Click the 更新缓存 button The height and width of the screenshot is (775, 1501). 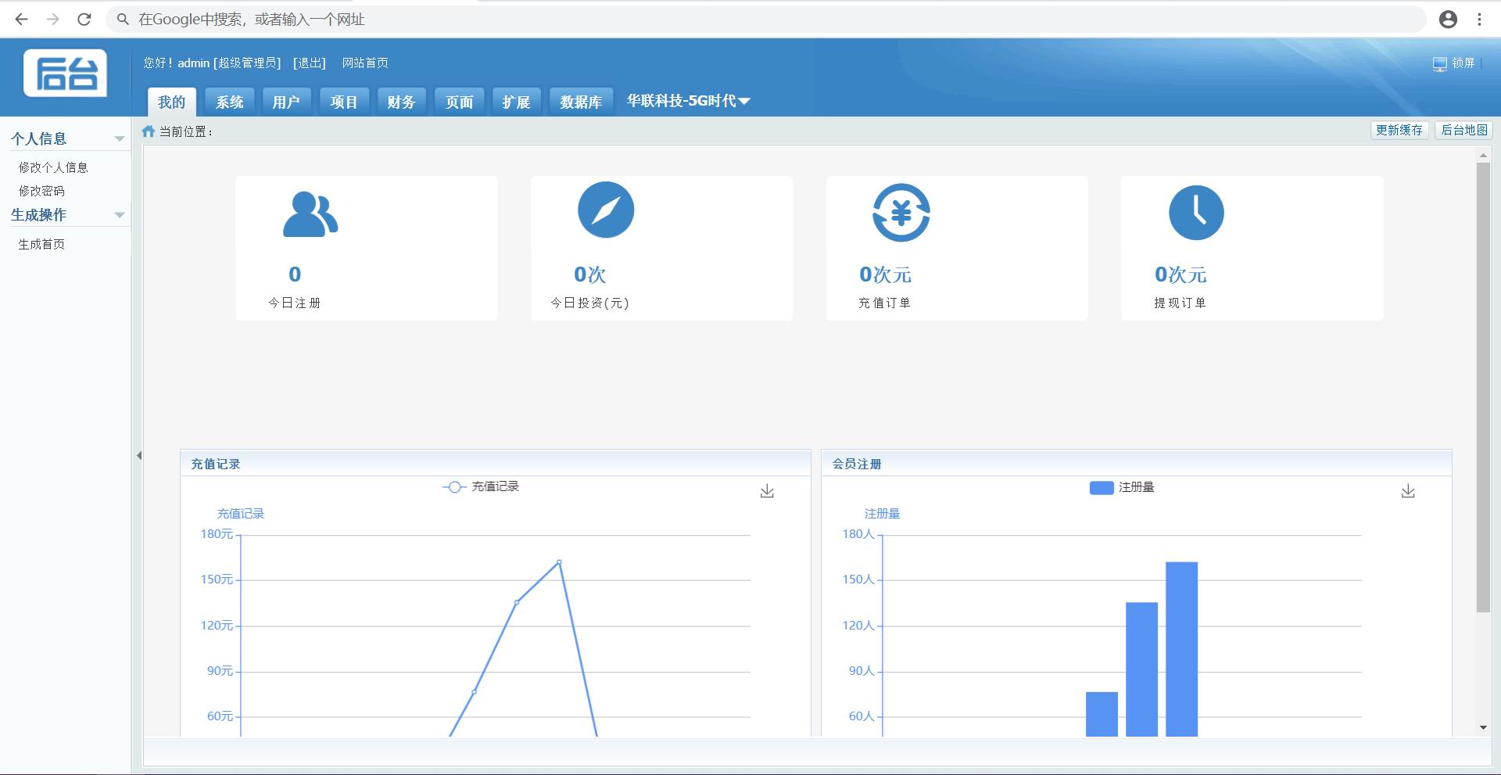coord(1399,131)
